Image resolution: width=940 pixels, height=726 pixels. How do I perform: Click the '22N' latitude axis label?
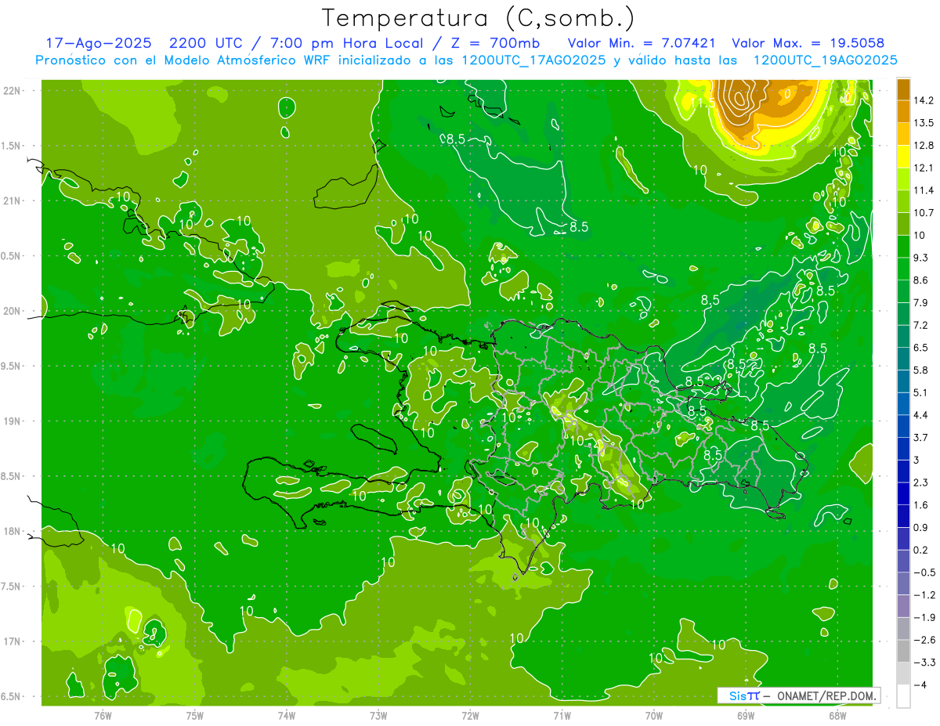[11, 90]
